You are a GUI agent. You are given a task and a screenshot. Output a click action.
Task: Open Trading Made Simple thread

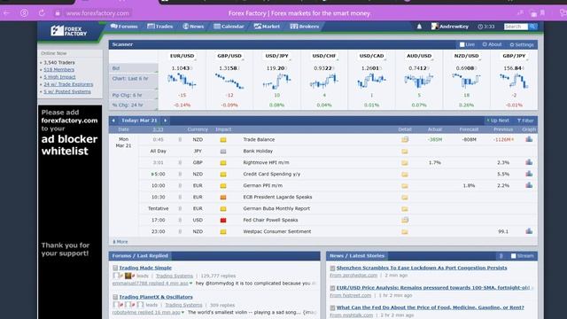pos(145,268)
